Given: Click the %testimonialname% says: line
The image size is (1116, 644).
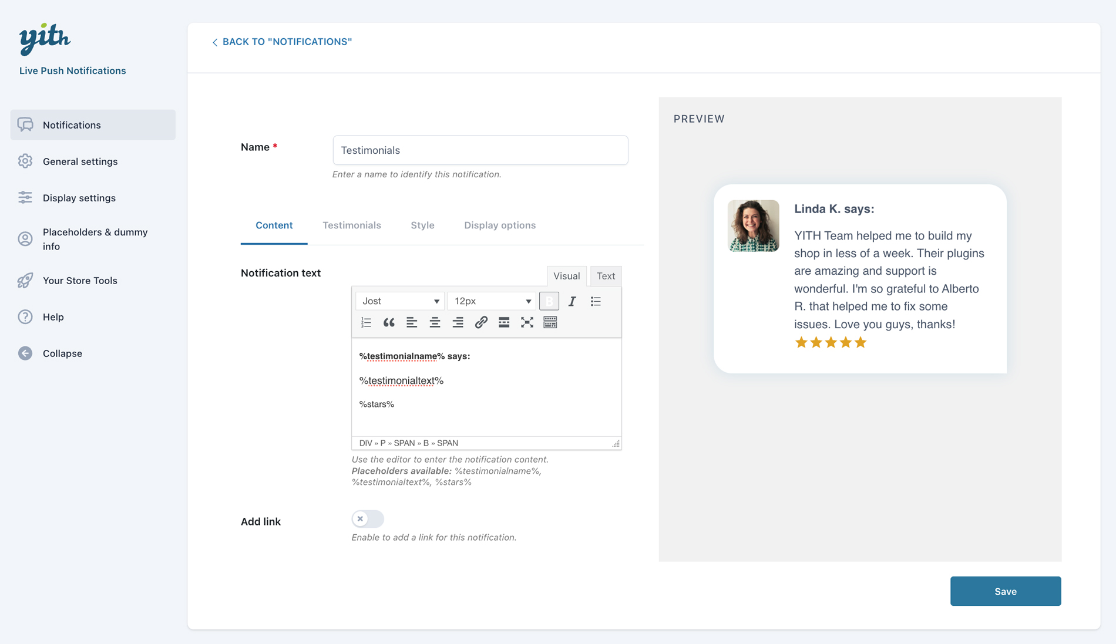Looking at the screenshot, I should tap(415, 356).
